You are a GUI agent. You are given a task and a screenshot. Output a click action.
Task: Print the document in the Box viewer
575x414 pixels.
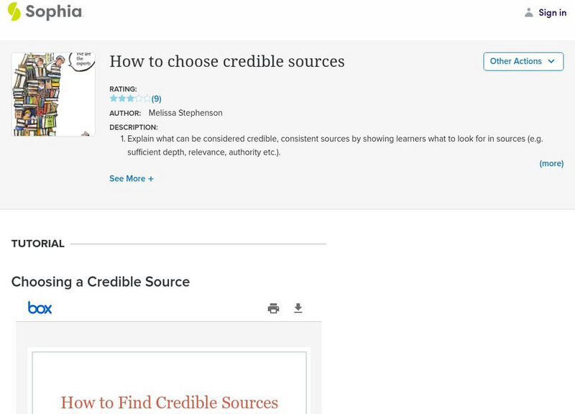[273, 308]
